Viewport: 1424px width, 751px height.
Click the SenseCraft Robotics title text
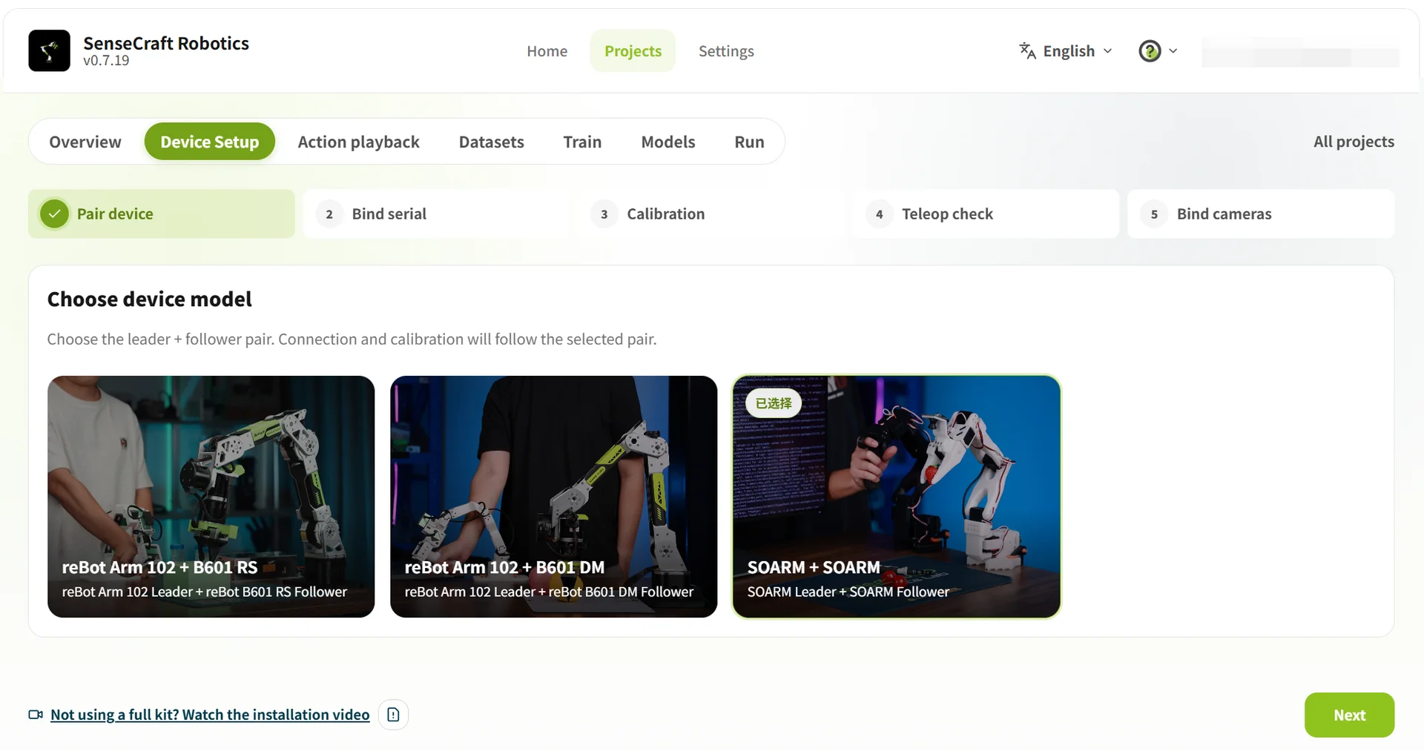pyautogui.click(x=166, y=43)
